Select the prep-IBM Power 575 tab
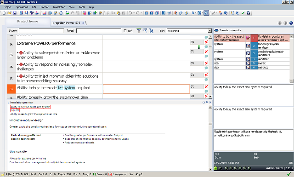The image size is (294, 177). coord(66,23)
